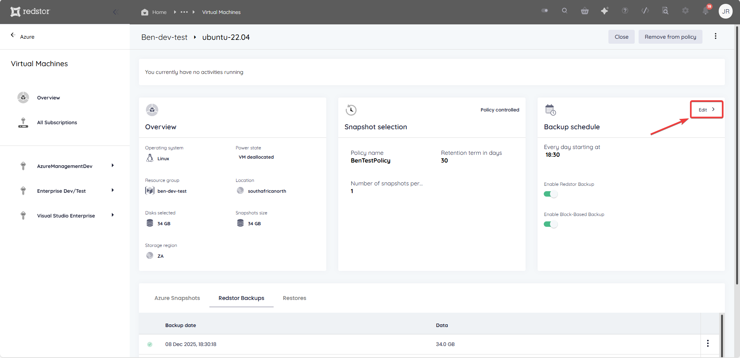740x358 pixels.
Task: Click backup date 08 Dec 2025, 18:30:18
Action: coord(191,344)
